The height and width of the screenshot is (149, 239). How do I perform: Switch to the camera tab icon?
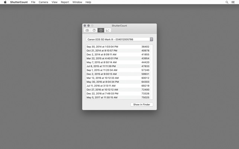click(87, 30)
